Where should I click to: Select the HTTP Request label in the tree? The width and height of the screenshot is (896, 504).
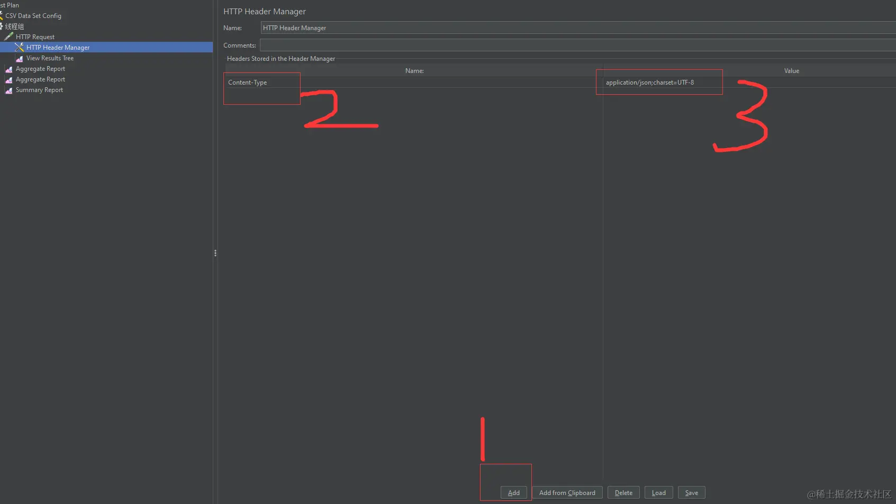pyautogui.click(x=35, y=37)
